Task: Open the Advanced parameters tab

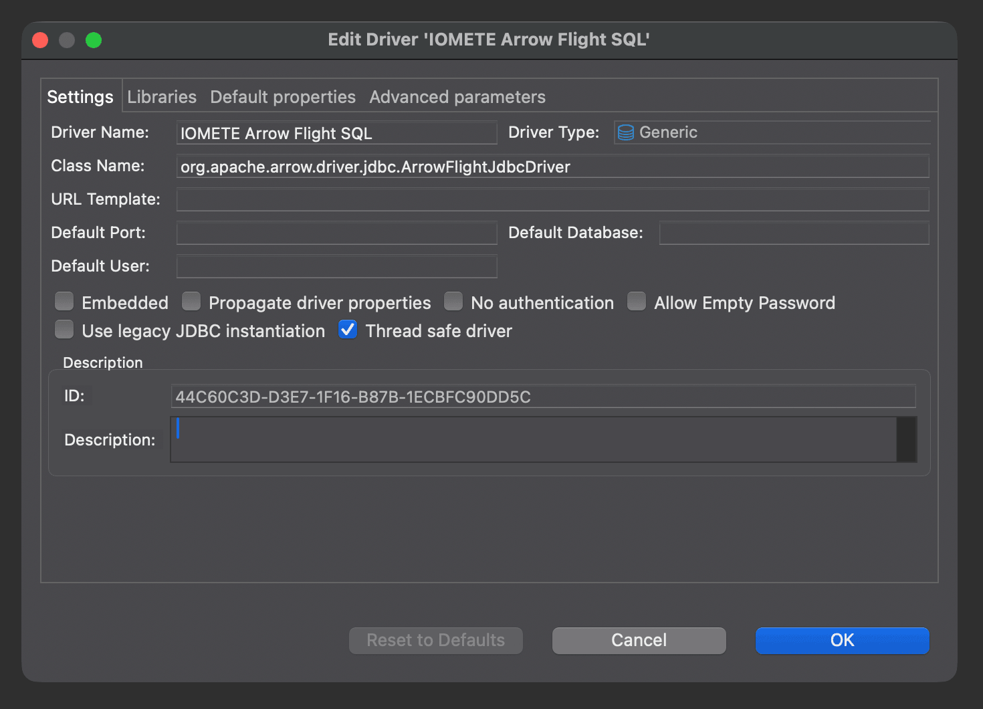Action: 457,97
